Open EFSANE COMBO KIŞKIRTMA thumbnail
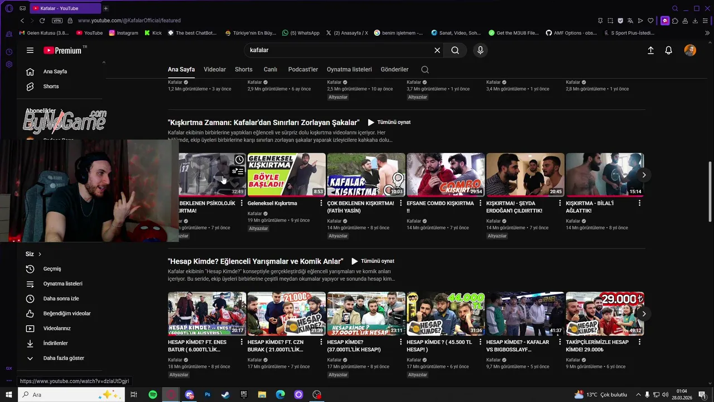 [x=446, y=175]
